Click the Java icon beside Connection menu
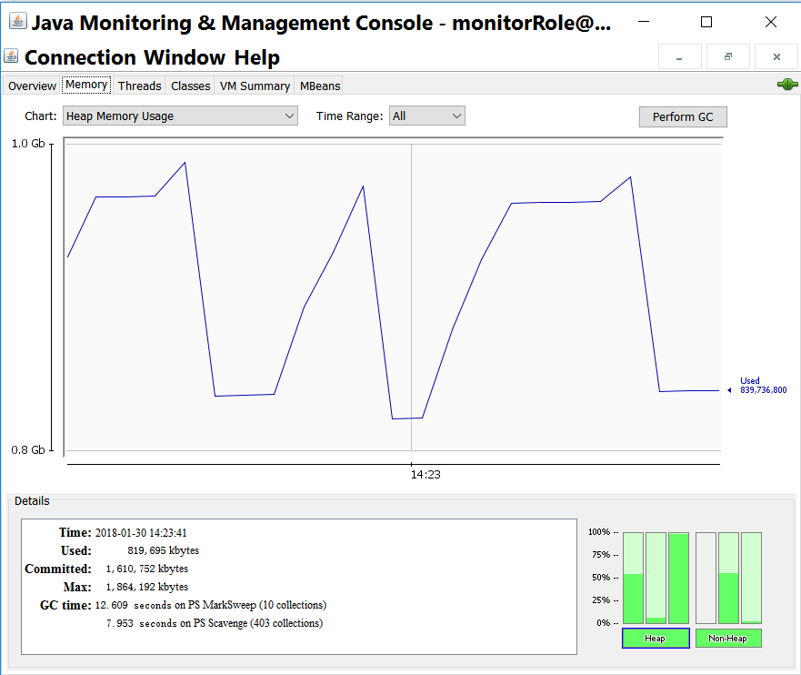Viewport: 801px width, 675px height. [11, 55]
